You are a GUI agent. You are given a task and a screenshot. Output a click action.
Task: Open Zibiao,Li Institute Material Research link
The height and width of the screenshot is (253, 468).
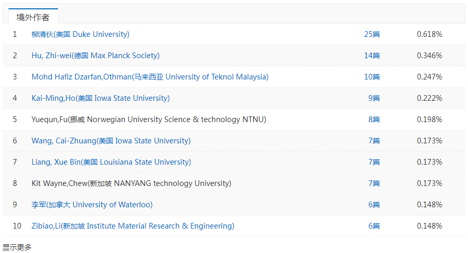click(133, 226)
